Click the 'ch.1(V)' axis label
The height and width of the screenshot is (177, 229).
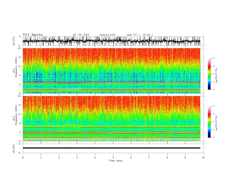tap(14, 41)
